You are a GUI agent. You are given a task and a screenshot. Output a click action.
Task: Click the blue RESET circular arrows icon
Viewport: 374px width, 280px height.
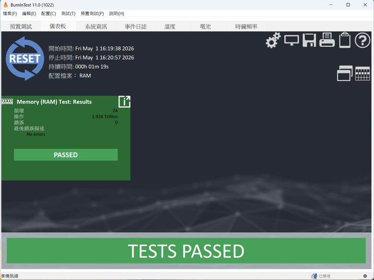(25, 58)
